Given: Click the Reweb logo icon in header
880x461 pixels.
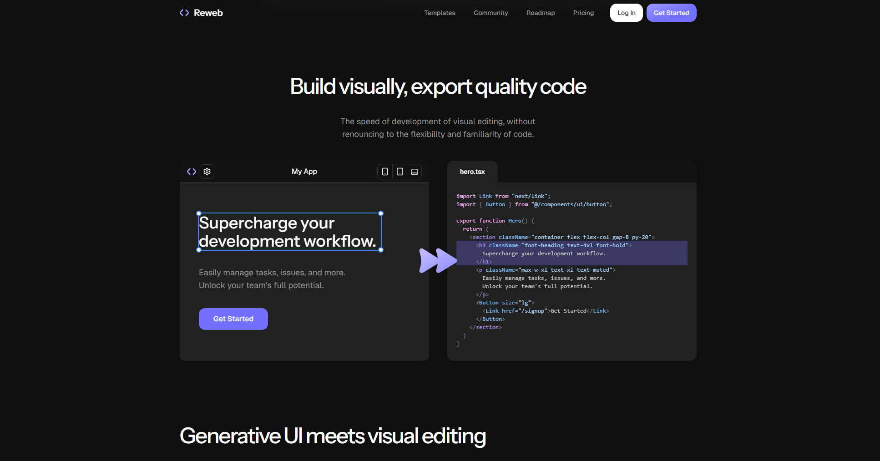Looking at the screenshot, I should coord(184,13).
